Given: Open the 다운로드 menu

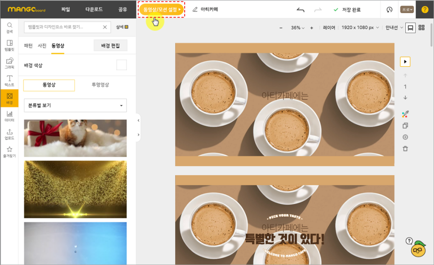Looking at the screenshot, I should pos(94,9).
